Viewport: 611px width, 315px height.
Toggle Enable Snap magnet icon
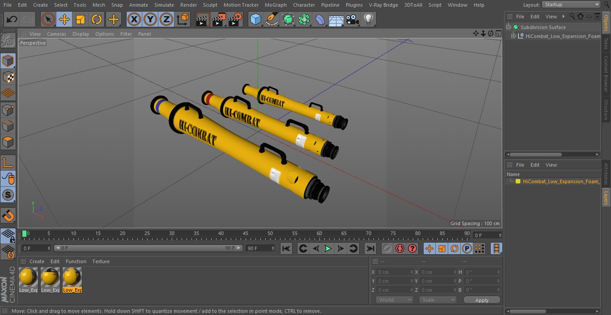(8, 216)
